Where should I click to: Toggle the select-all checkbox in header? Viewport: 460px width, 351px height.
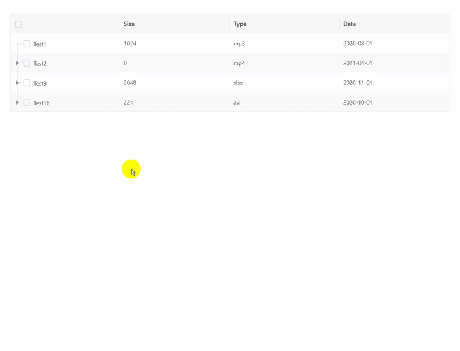(x=17, y=24)
